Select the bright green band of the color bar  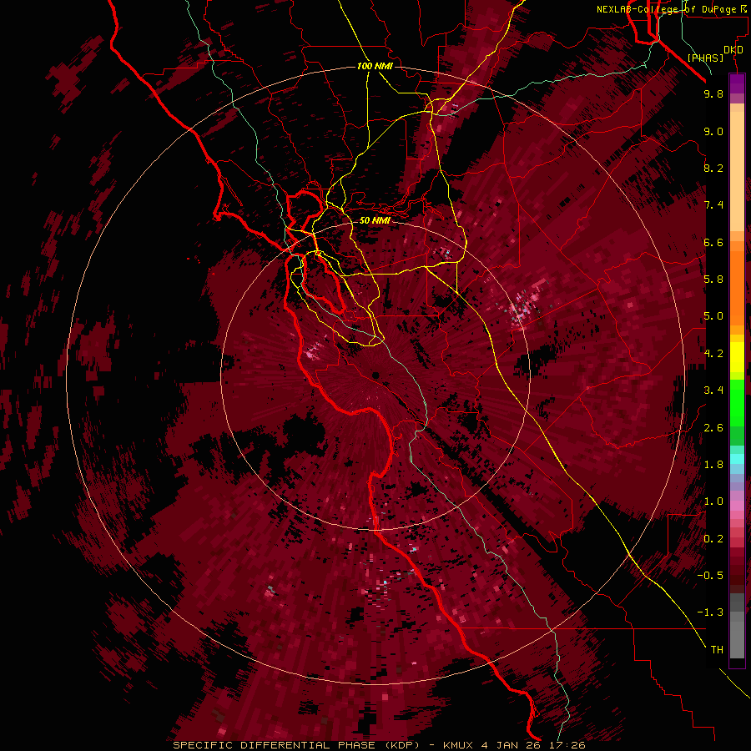pyautogui.click(x=737, y=402)
